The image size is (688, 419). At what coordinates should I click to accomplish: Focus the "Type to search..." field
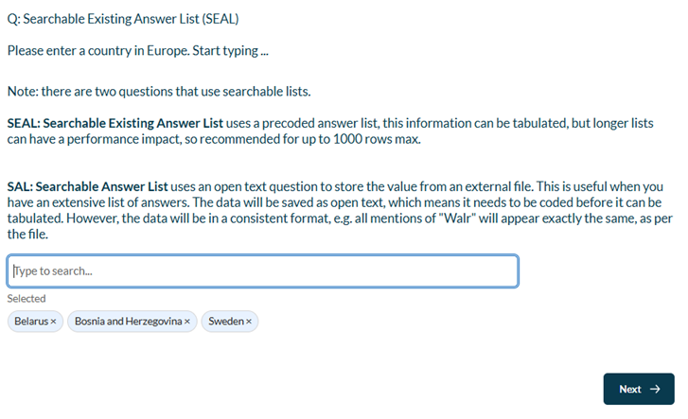click(x=263, y=271)
